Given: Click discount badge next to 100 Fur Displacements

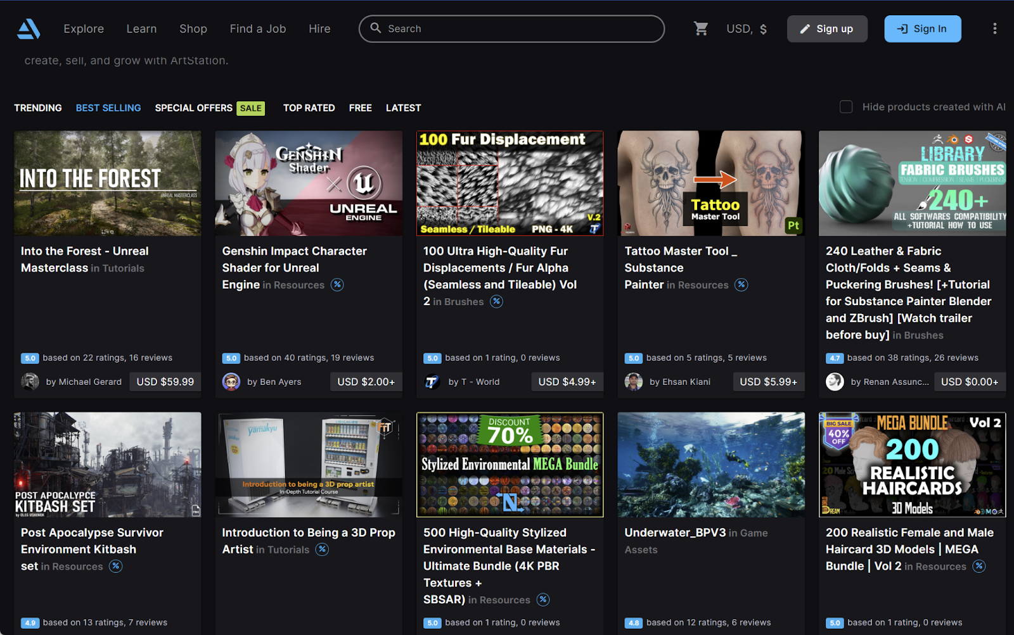Looking at the screenshot, I should (497, 301).
